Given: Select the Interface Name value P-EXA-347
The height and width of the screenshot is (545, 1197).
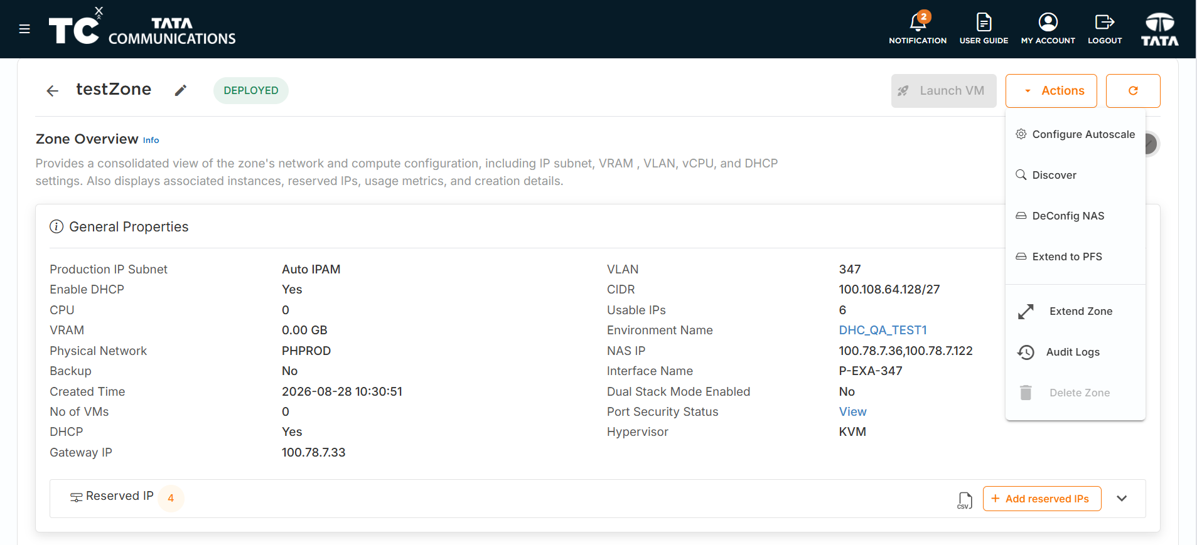Looking at the screenshot, I should [x=871, y=371].
